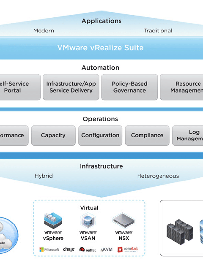Click the VMware vRealize Suite banner

[x=101, y=48]
